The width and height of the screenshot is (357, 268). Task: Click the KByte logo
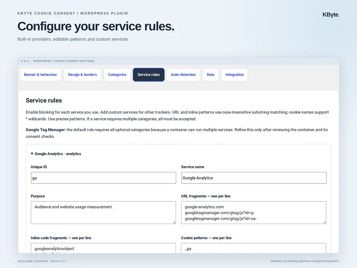point(331,15)
